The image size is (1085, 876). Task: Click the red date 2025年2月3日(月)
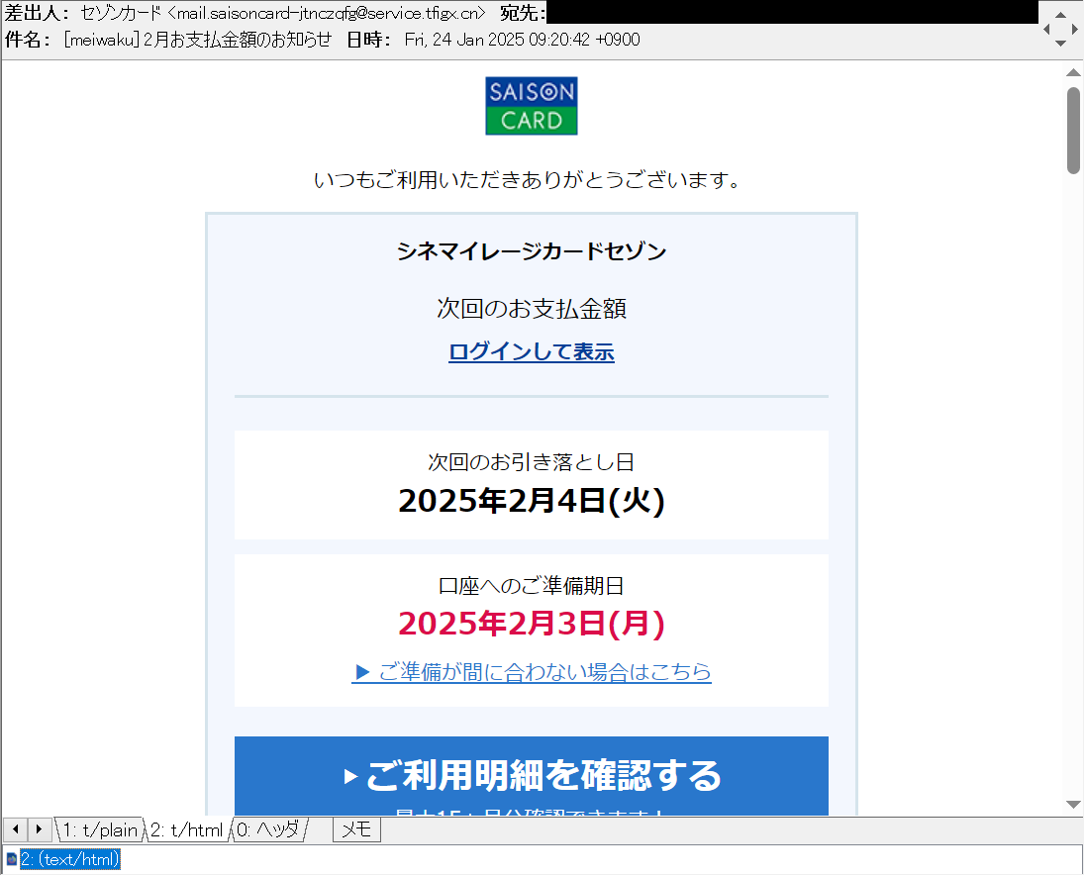pos(532,624)
